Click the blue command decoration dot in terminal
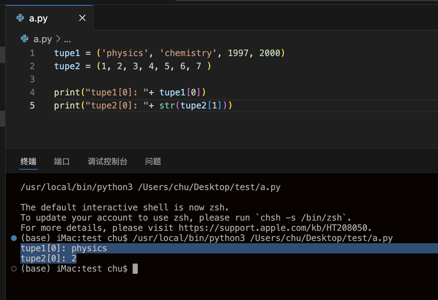 14,238
